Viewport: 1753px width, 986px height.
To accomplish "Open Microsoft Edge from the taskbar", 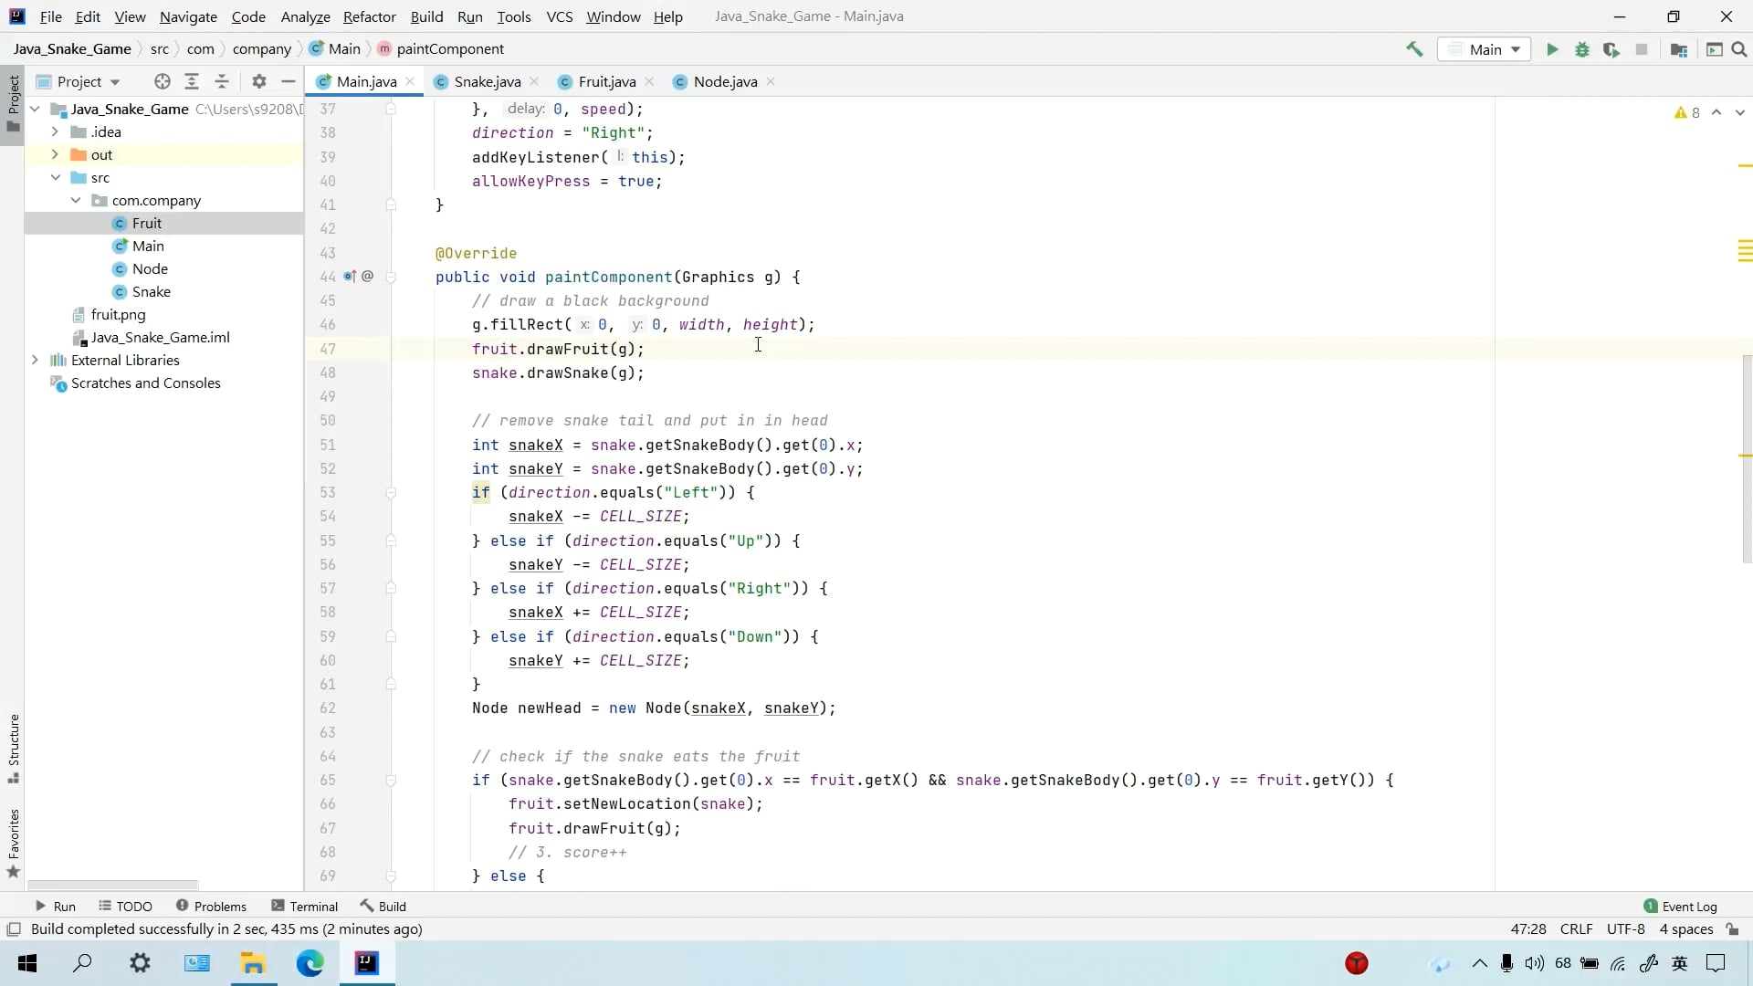I will point(310,963).
